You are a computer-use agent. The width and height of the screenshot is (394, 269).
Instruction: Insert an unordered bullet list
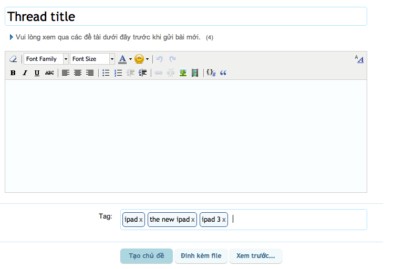(x=106, y=73)
